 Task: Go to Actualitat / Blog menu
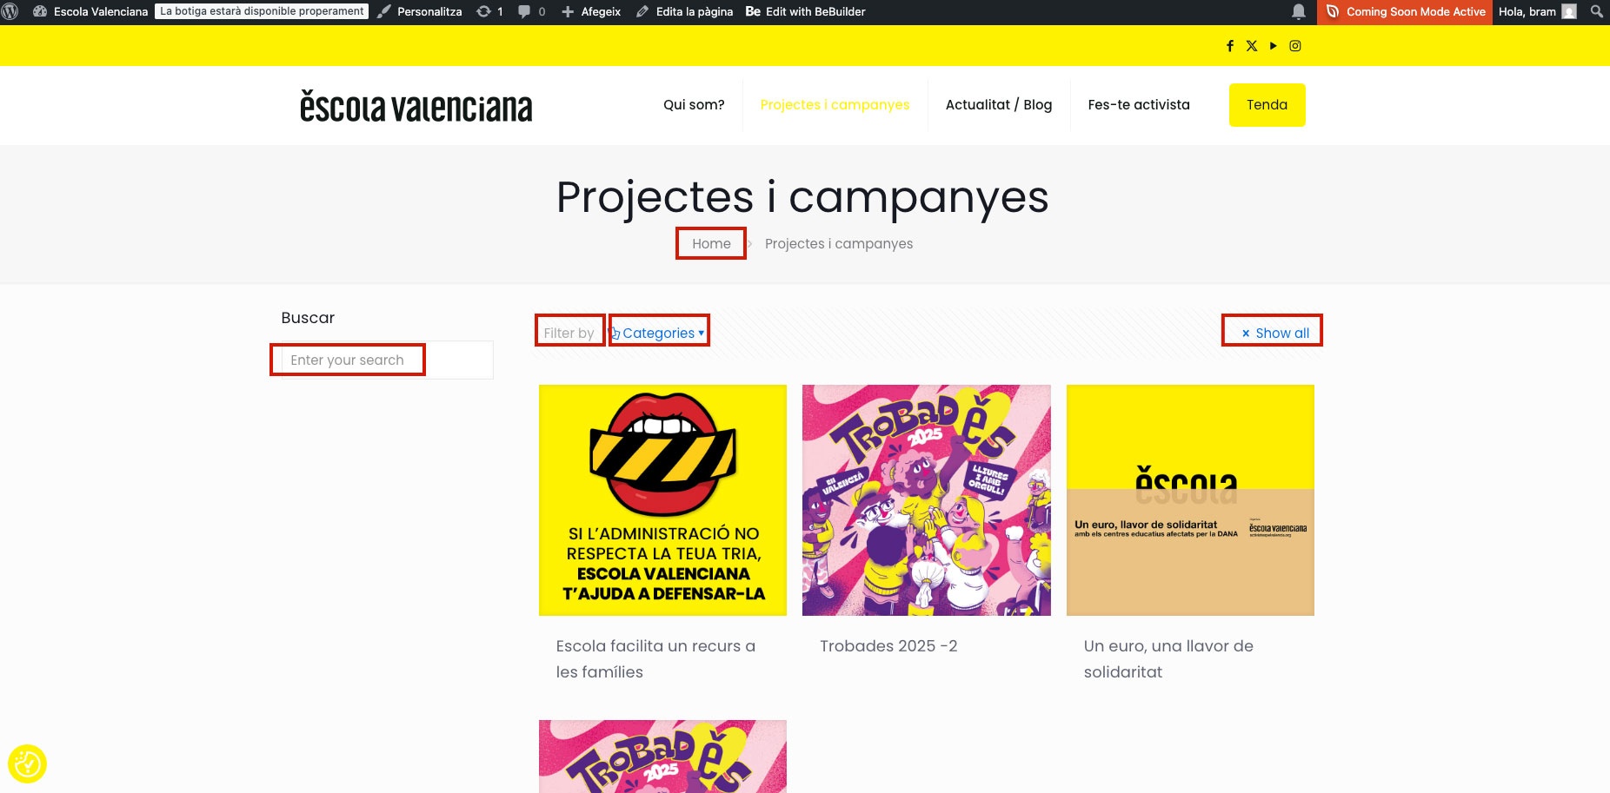click(999, 105)
